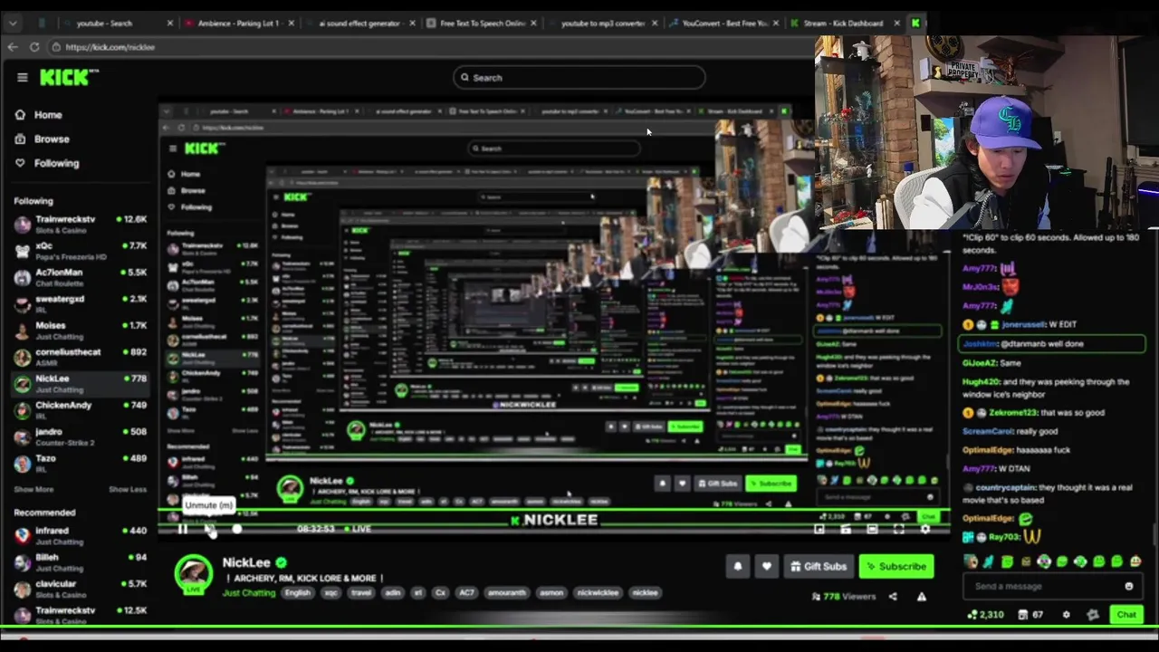
Task: Switch to the Free Text To Speech Online tab
Action: click(x=482, y=23)
